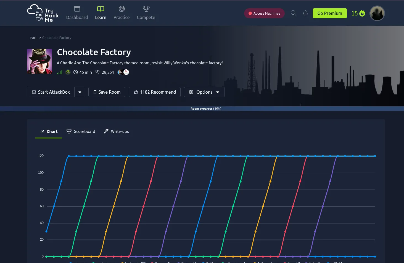Open the Practice navigation menu
The width and height of the screenshot is (404, 263).
(122, 13)
